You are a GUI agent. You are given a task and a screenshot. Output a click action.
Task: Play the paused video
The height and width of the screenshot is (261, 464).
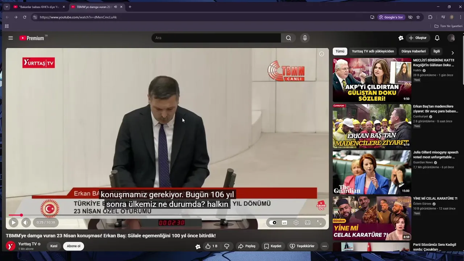point(13,223)
